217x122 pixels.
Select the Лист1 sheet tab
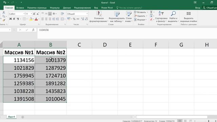(11, 117)
